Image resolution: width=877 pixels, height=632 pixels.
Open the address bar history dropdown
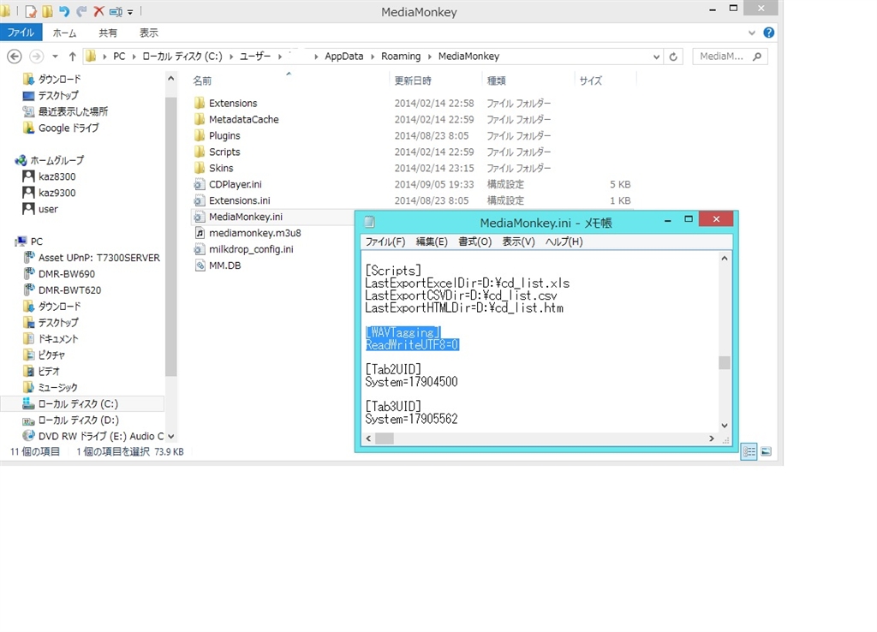[x=656, y=57]
